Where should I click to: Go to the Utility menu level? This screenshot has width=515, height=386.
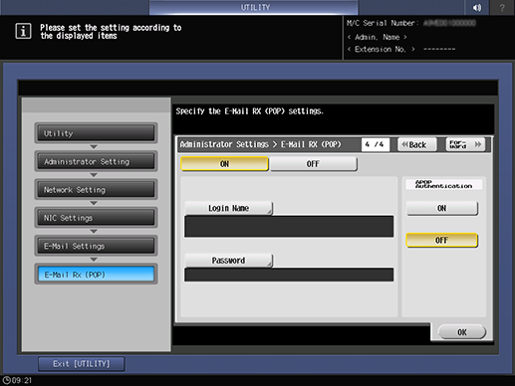coord(96,133)
